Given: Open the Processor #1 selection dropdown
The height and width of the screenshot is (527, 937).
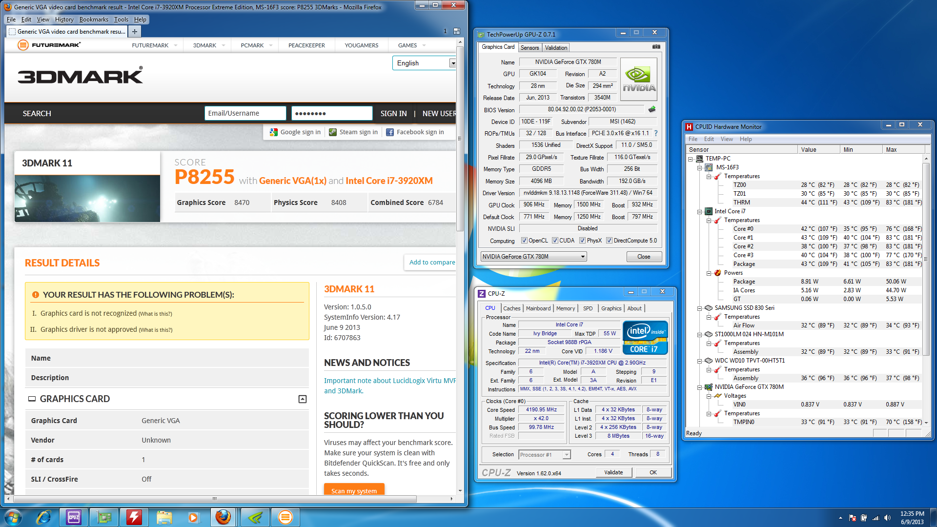Looking at the screenshot, I should [x=544, y=454].
